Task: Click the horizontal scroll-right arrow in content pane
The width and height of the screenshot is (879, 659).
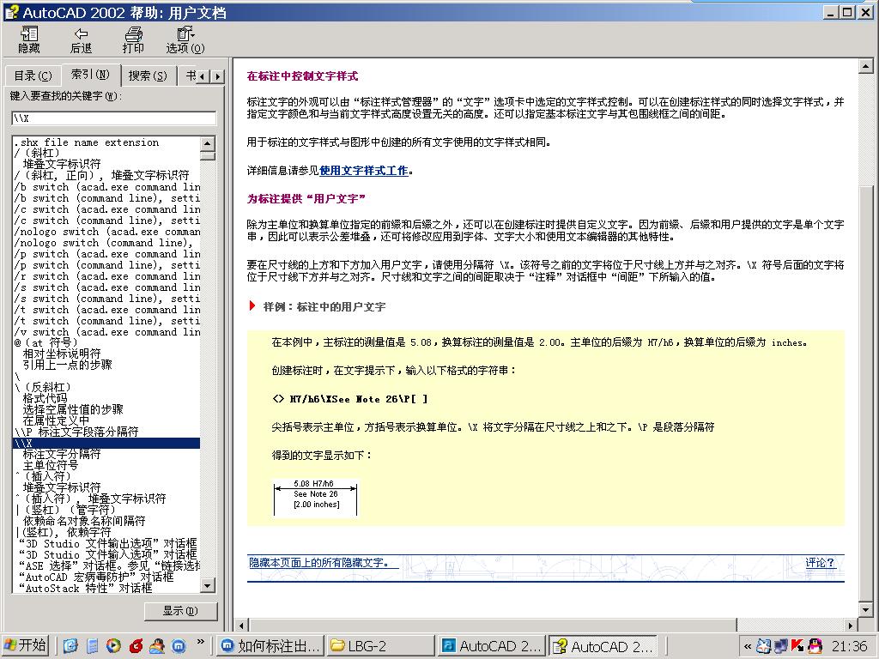Action: (851, 626)
